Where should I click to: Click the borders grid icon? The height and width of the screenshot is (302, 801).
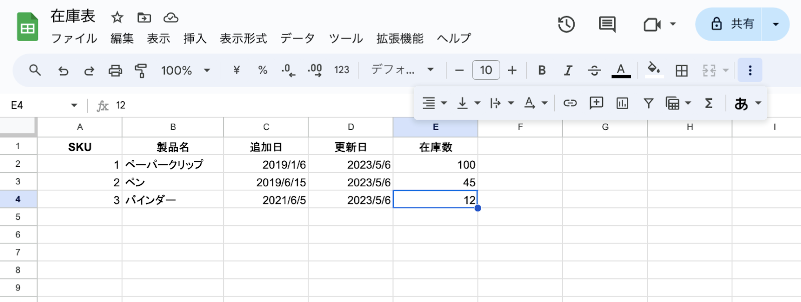(x=681, y=71)
